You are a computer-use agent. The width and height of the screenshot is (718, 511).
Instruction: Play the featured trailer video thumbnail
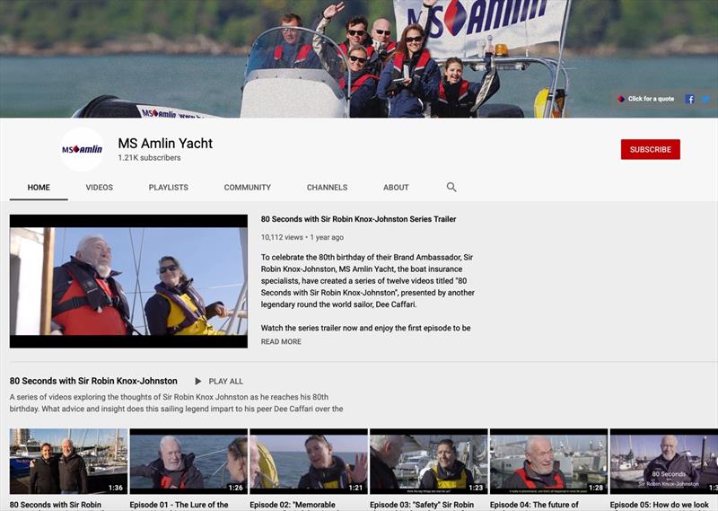[128, 281]
